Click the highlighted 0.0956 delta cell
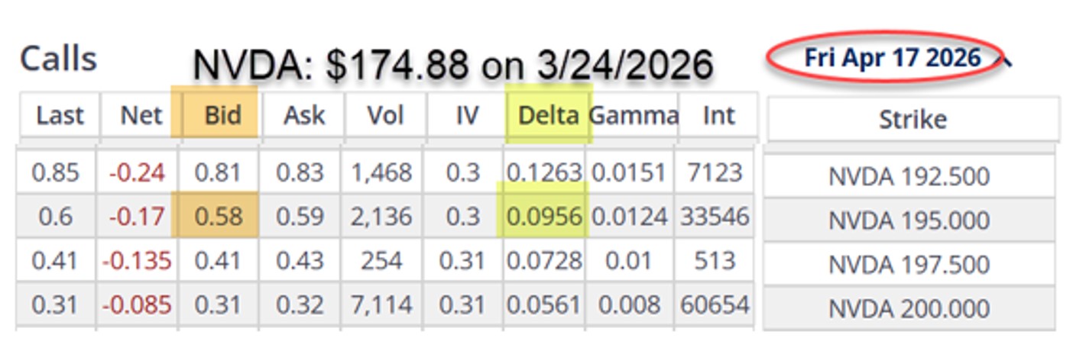Image resolution: width=1073 pixels, height=354 pixels. pos(543,216)
